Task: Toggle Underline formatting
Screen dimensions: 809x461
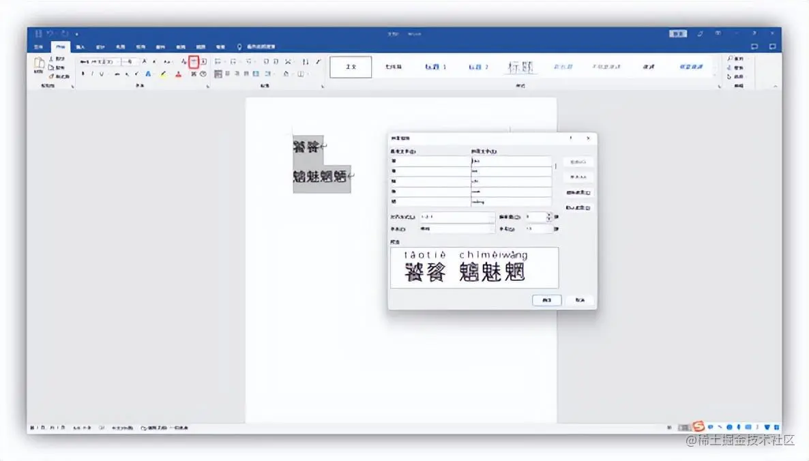Action: coord(102,74)
